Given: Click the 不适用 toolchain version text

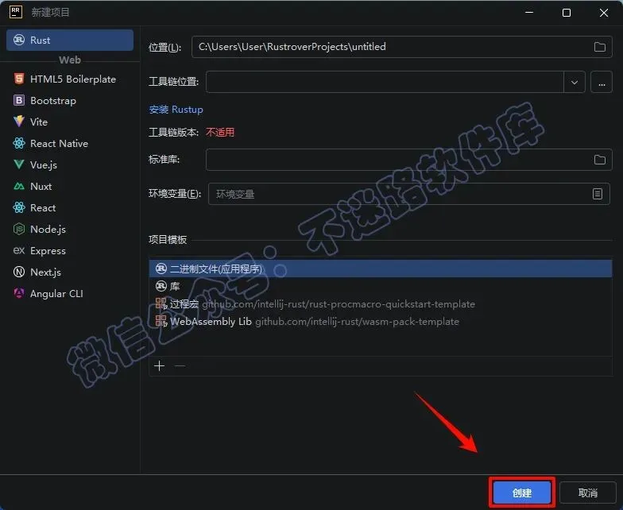Looking at the screenshot, I should click(220, 132).
